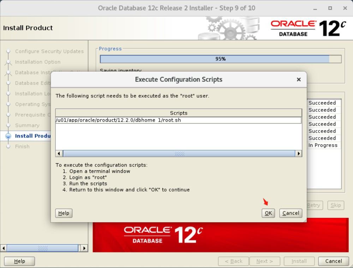The image size is (353, 268).
Task: Click the Install button at bottom
Action: pyautogui.click(x=299, y=261)
